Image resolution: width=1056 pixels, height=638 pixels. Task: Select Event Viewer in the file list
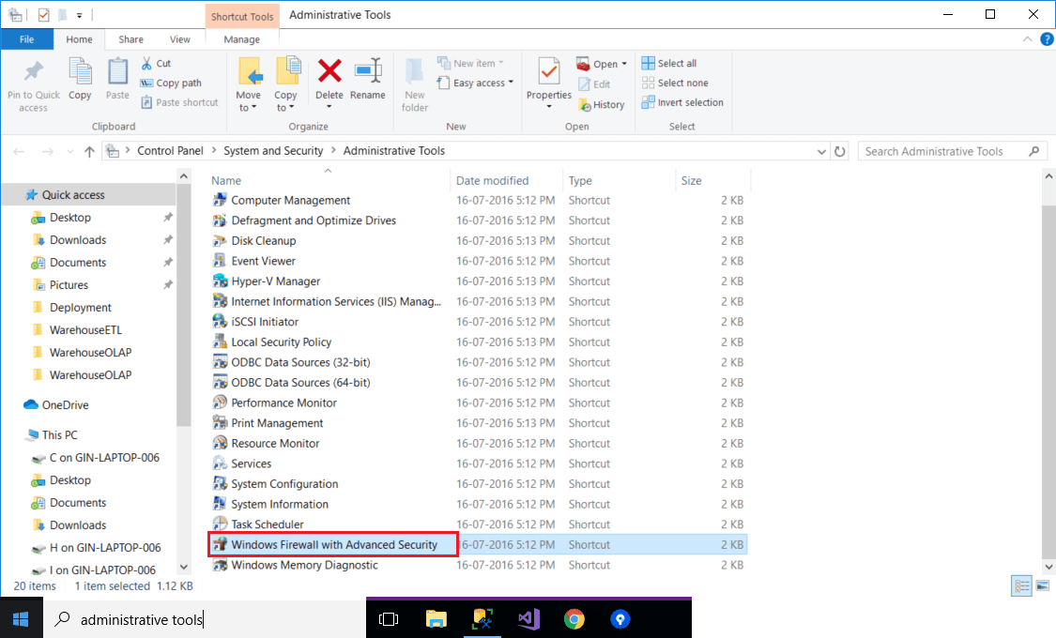264,261
